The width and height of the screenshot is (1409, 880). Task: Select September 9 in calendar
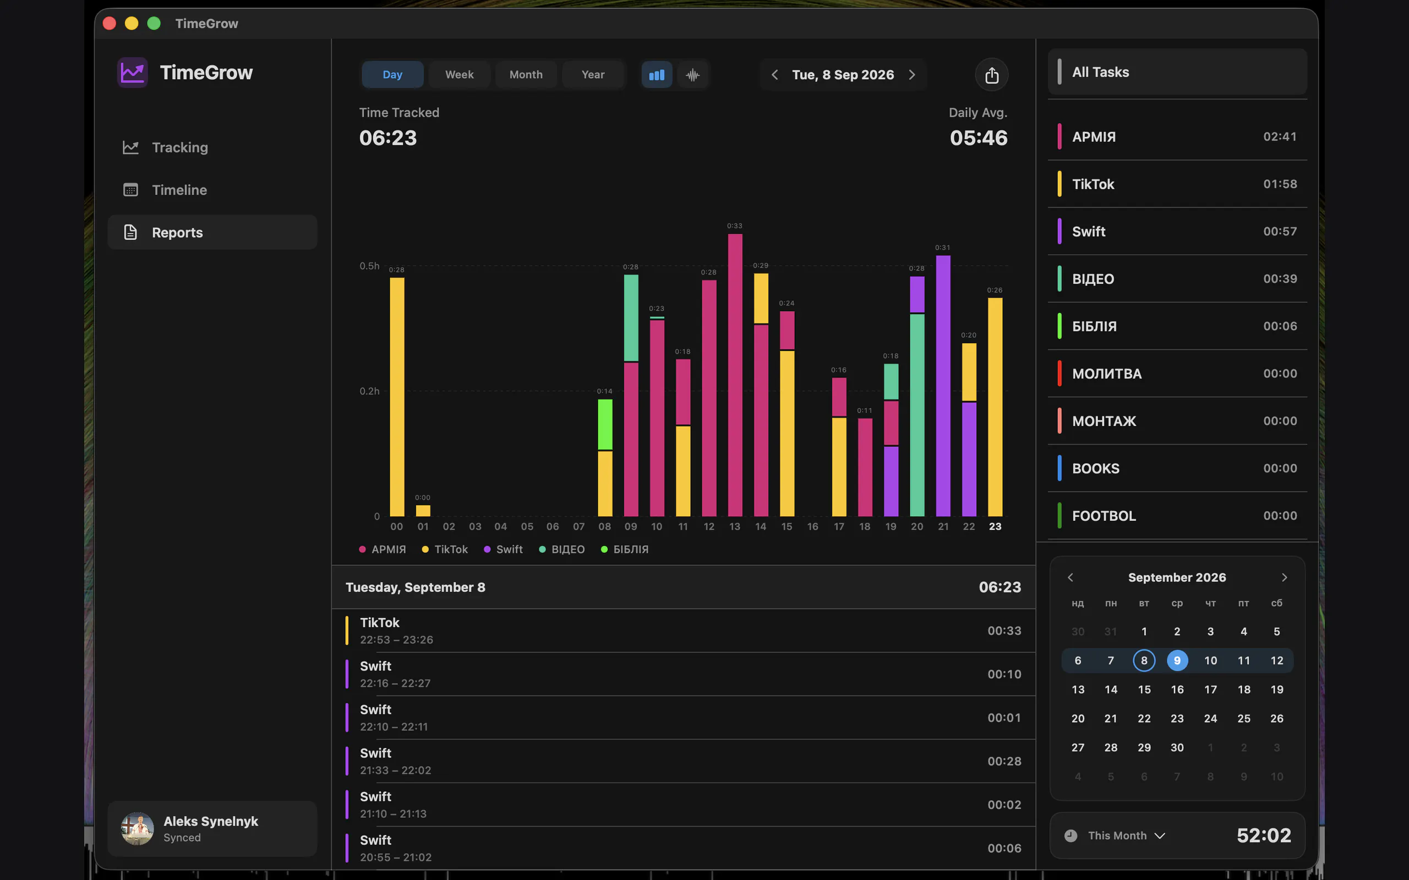(x=1177, y=661)
